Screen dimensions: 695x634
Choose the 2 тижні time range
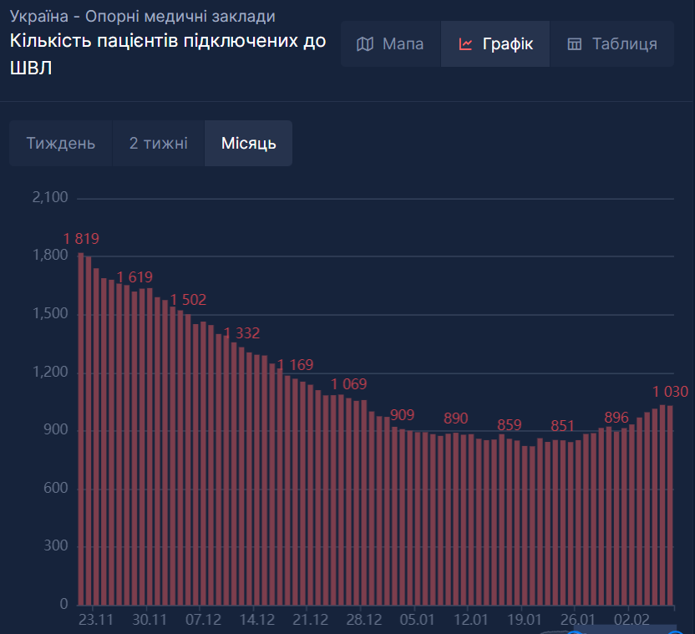158,143
